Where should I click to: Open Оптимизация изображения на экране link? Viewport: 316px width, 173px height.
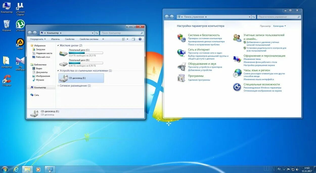263,91
